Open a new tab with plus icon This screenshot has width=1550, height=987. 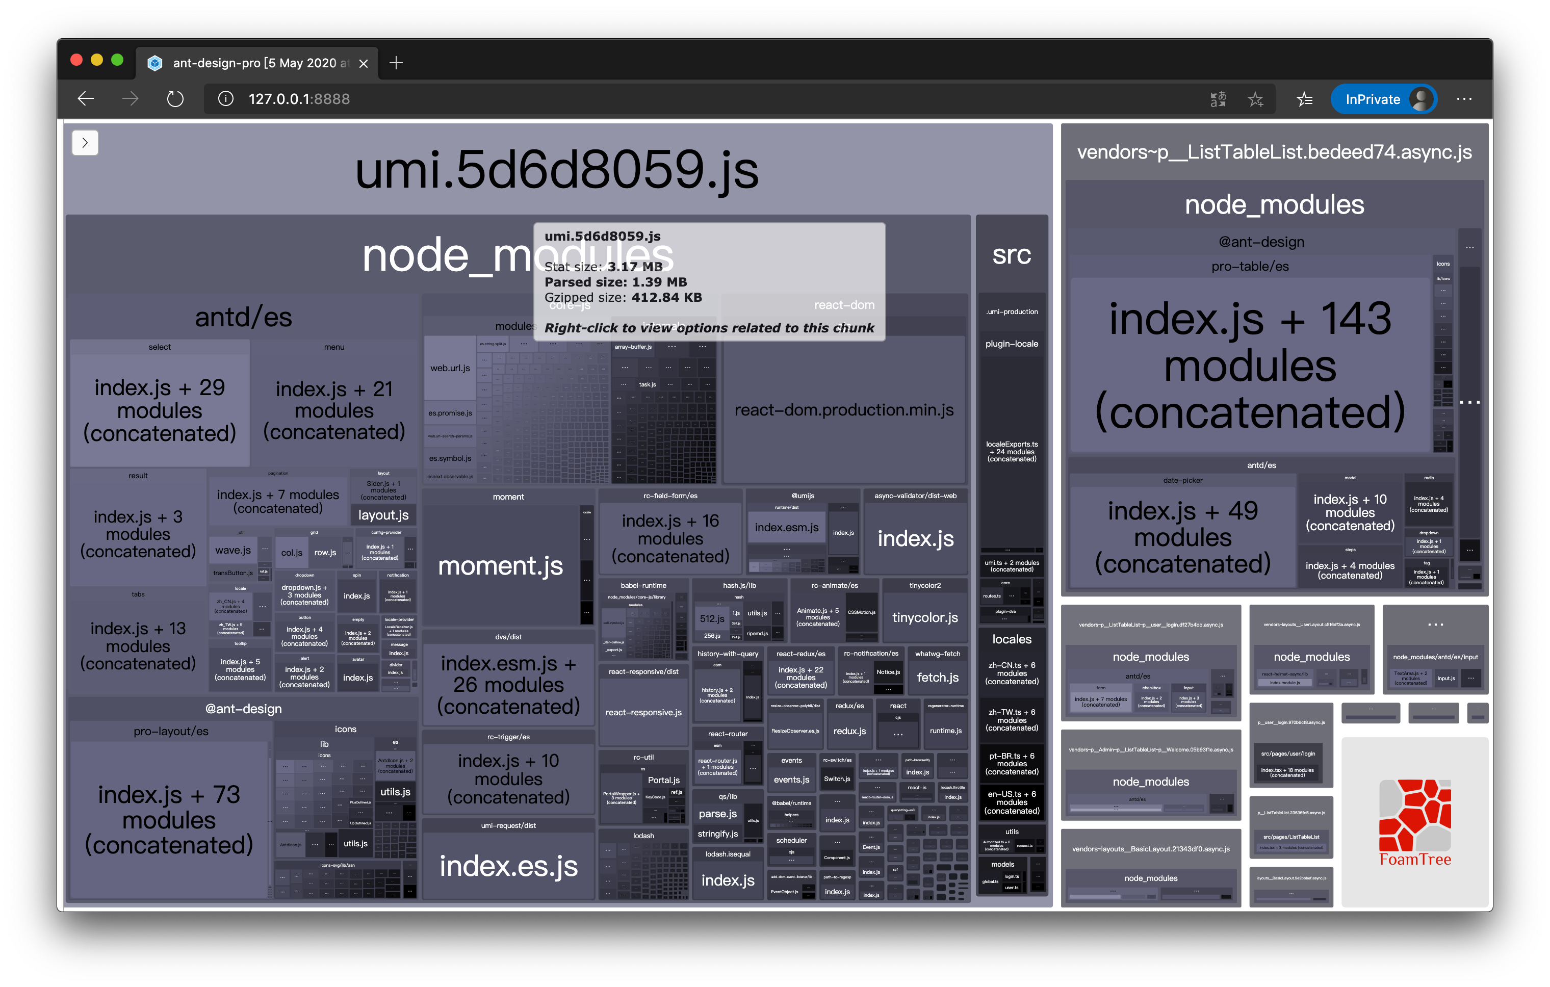point(397,63)
